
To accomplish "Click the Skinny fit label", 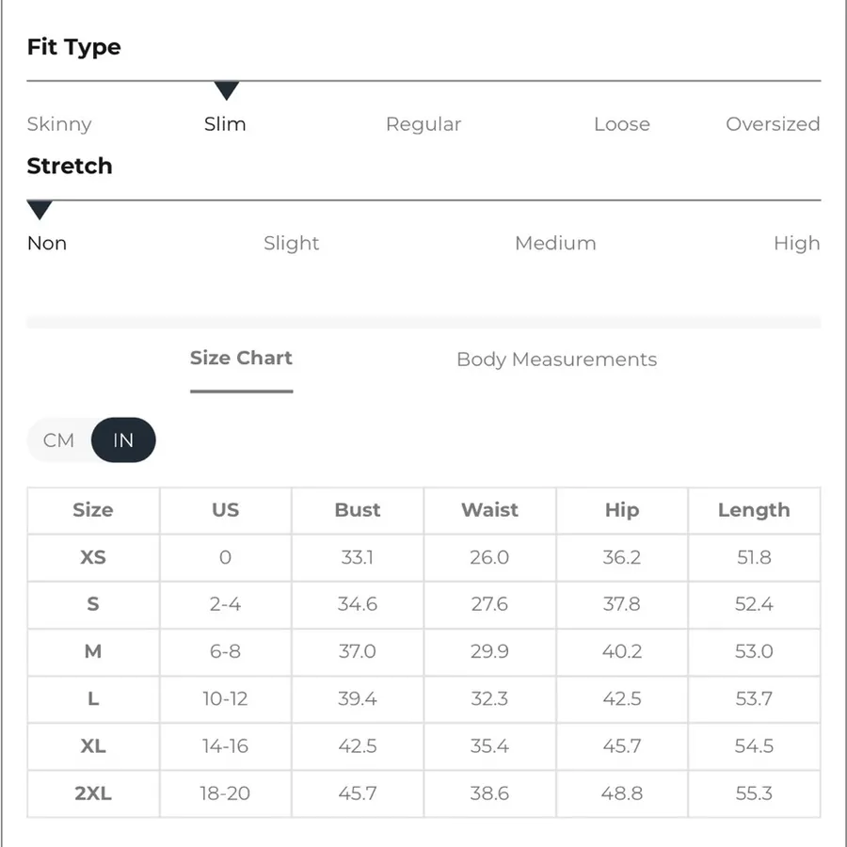I will 59,124.
